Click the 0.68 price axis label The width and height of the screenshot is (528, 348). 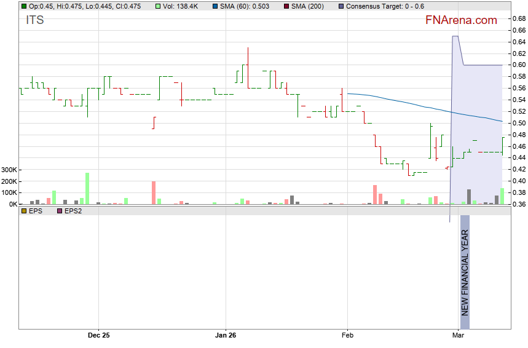click(518, 18)
